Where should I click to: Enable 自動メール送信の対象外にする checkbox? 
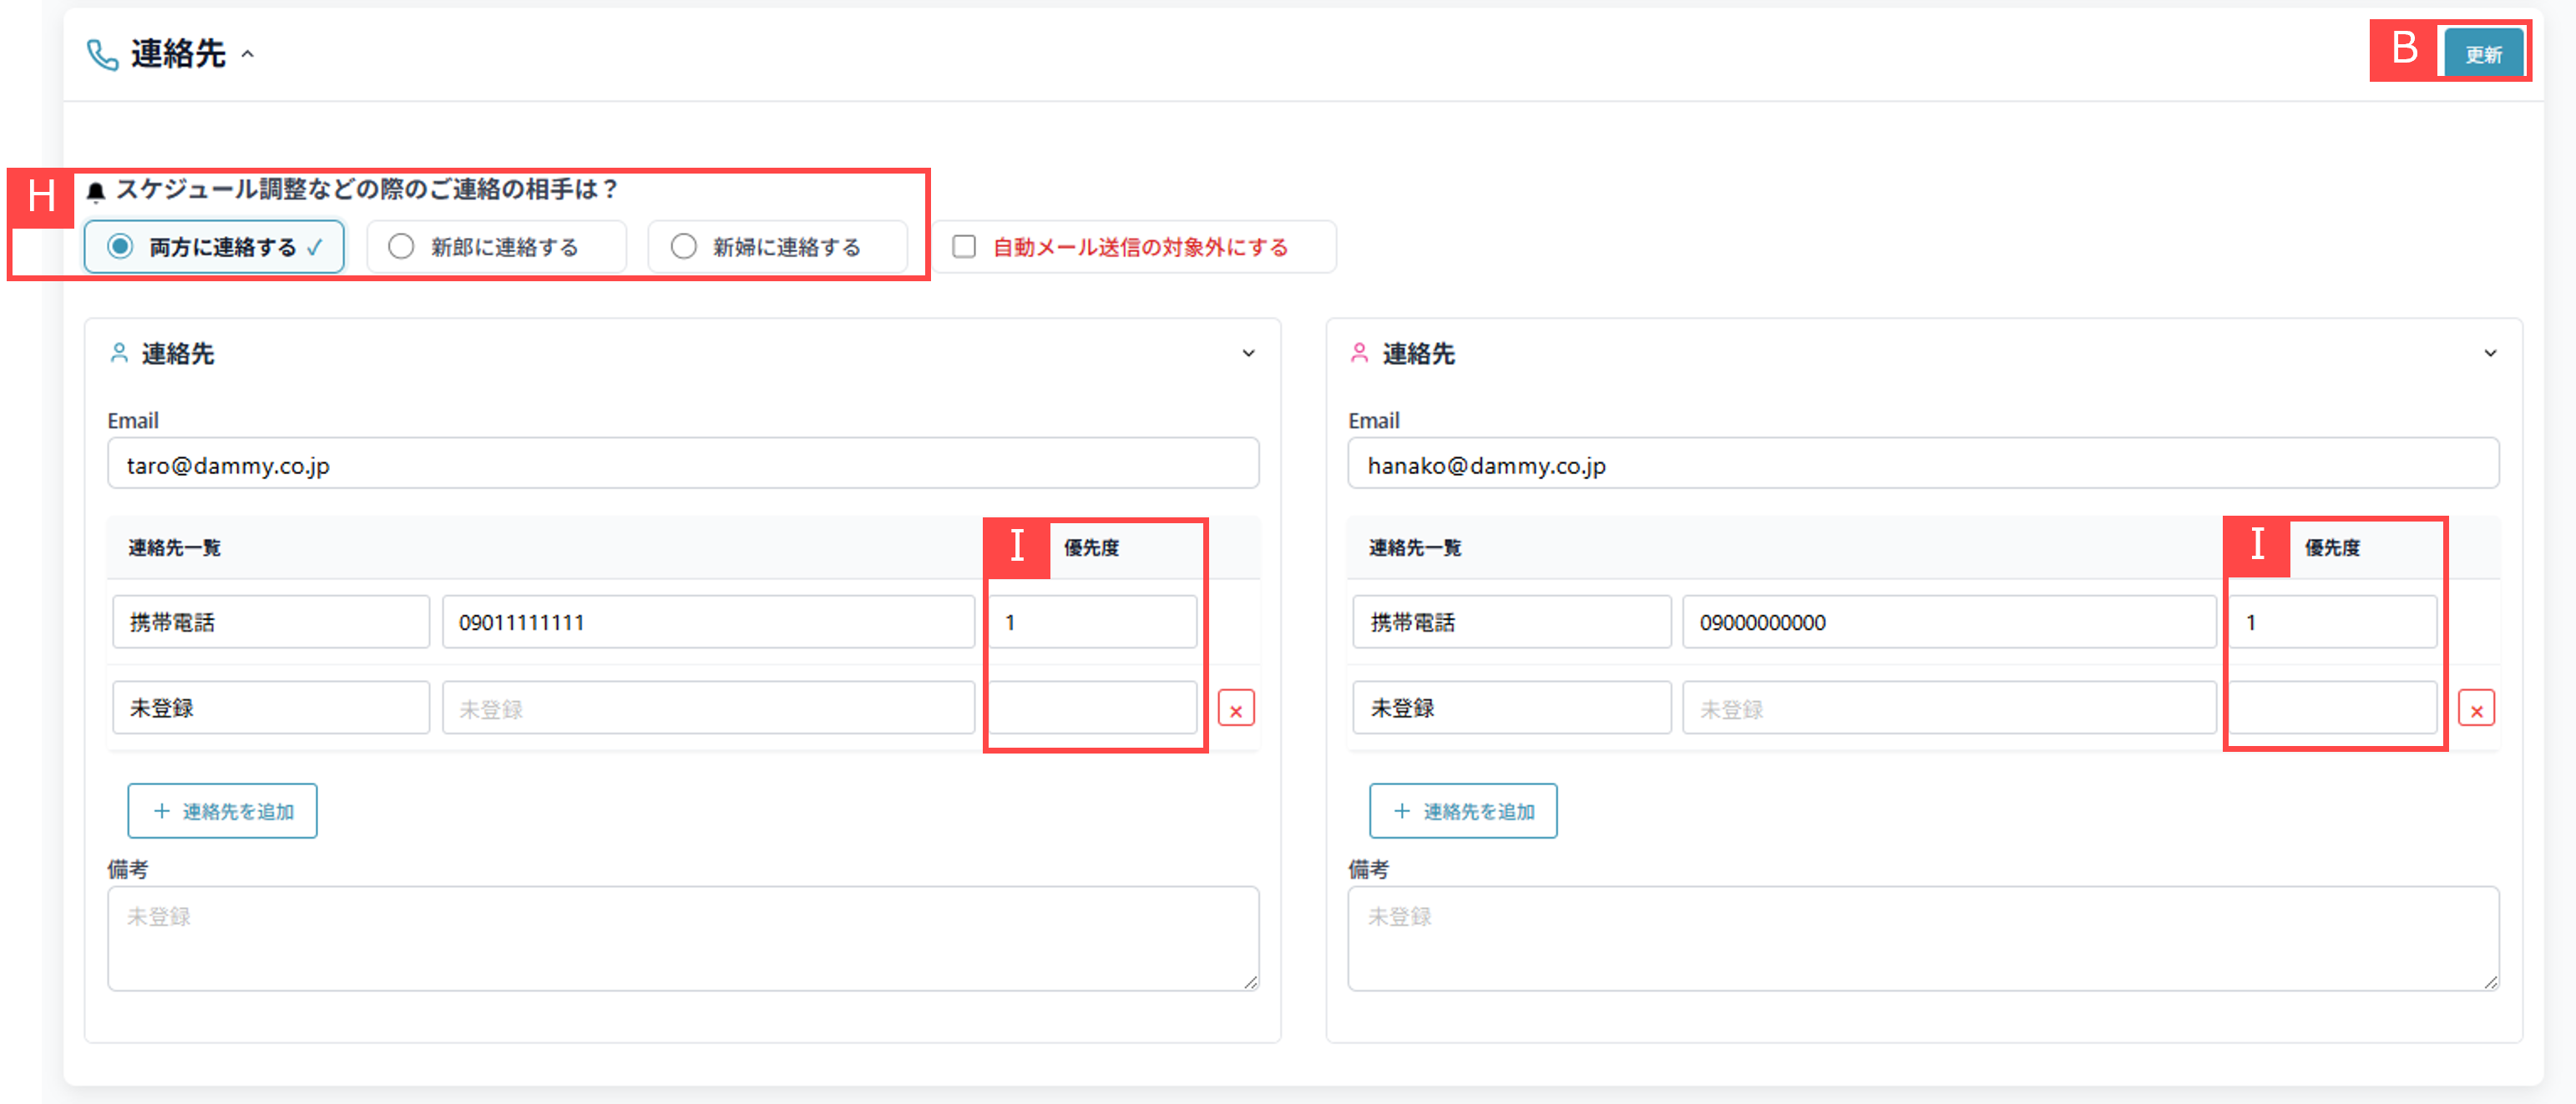tap(964, 247)
